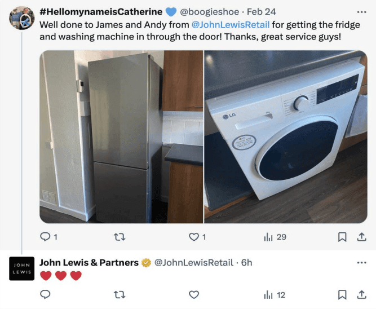Open the John Lewis logo avatar

pos(21,268)
